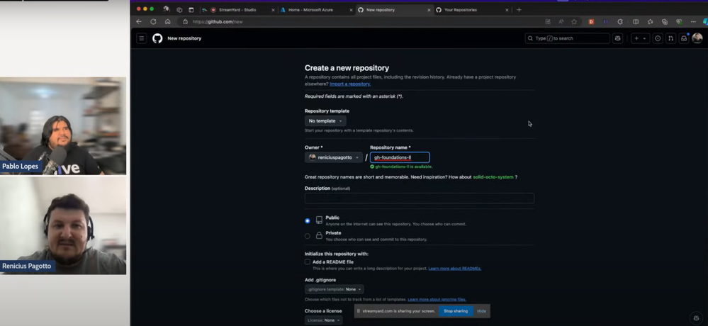Reload the page with the refresh icon
The image size is (708, 326).
153,22
